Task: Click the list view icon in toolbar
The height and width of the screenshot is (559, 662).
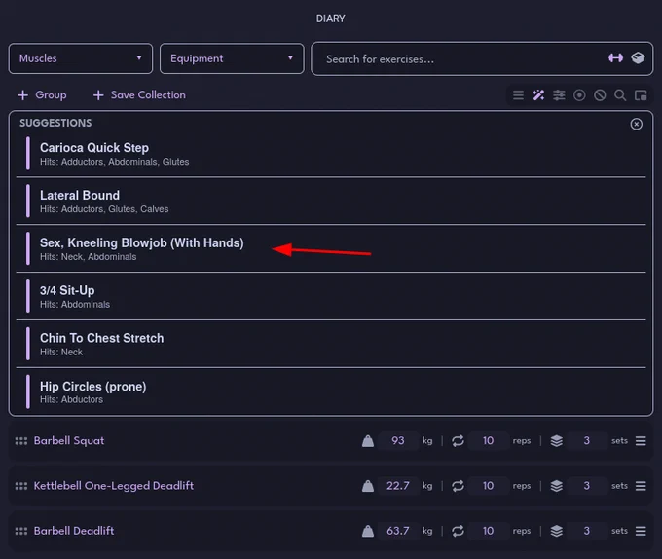Action: coord(518,95)
